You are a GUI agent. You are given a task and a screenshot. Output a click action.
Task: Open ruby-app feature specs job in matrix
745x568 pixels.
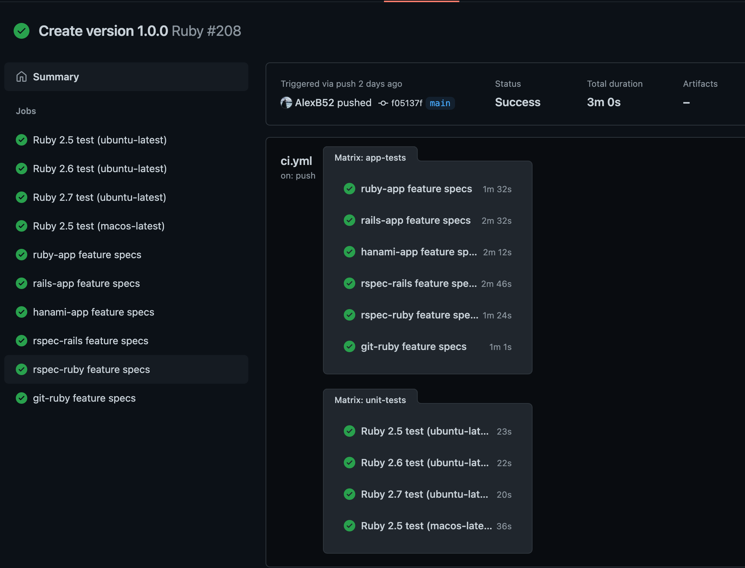click(x=416, y=189)
